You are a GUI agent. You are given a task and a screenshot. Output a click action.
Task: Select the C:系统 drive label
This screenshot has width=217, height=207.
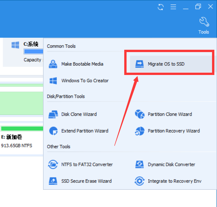[31, 44]
